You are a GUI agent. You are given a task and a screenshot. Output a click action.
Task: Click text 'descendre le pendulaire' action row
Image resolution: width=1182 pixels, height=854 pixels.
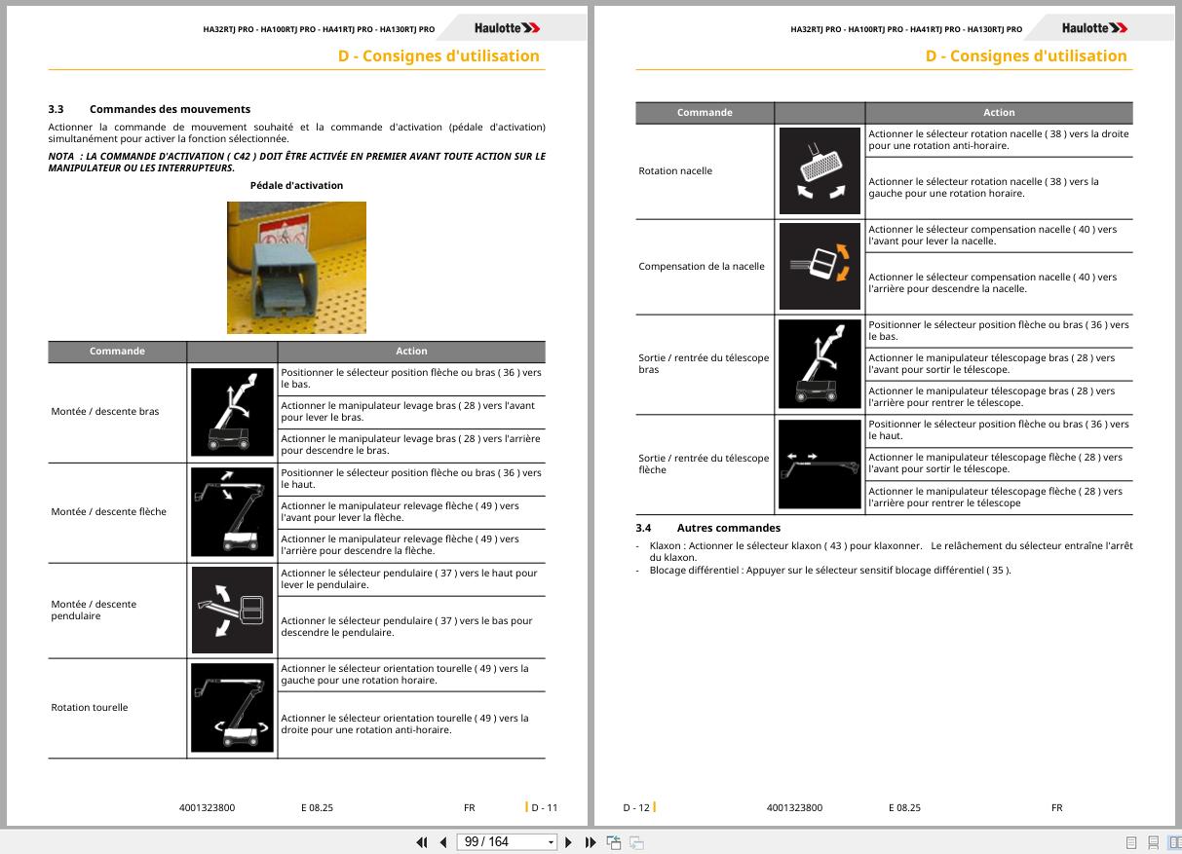411,626
